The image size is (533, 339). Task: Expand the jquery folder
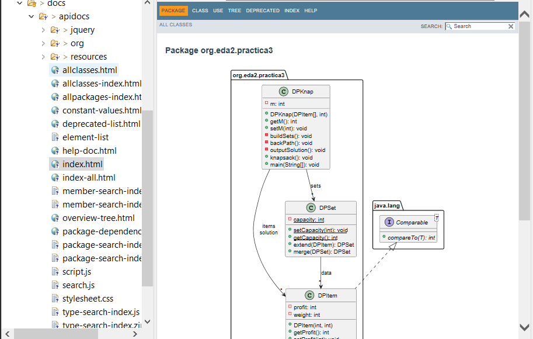43,30
